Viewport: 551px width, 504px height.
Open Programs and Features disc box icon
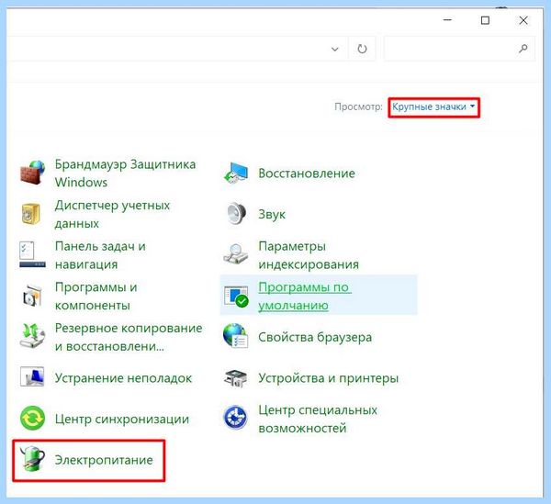coord(32,296)
